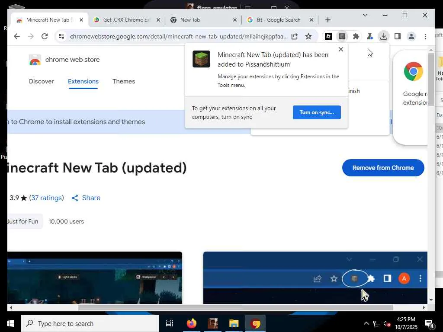Click the vertical scrollbar thumb
Image resolution: width=443 pixels, height=332 pixels.
(431, 80)
